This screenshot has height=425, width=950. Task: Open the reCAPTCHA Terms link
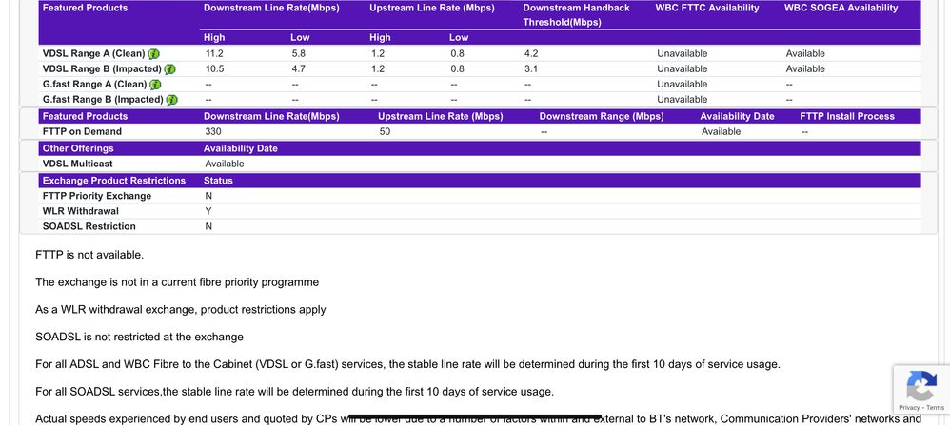click(x=934, y=407)
